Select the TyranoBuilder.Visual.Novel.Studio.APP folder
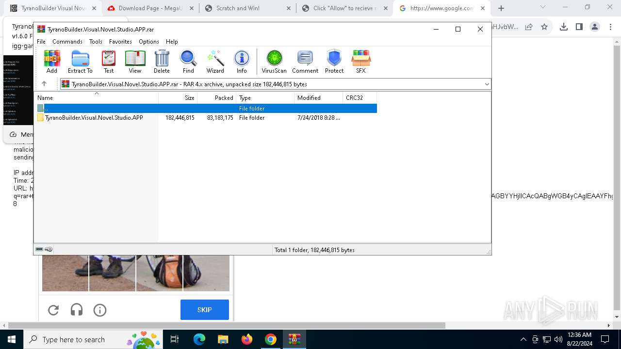This screenshot has width=621, height=349. [x=94, y=118]
